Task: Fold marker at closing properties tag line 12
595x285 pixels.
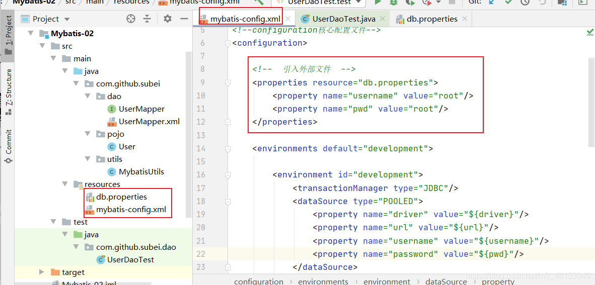Action: [228, 122]
